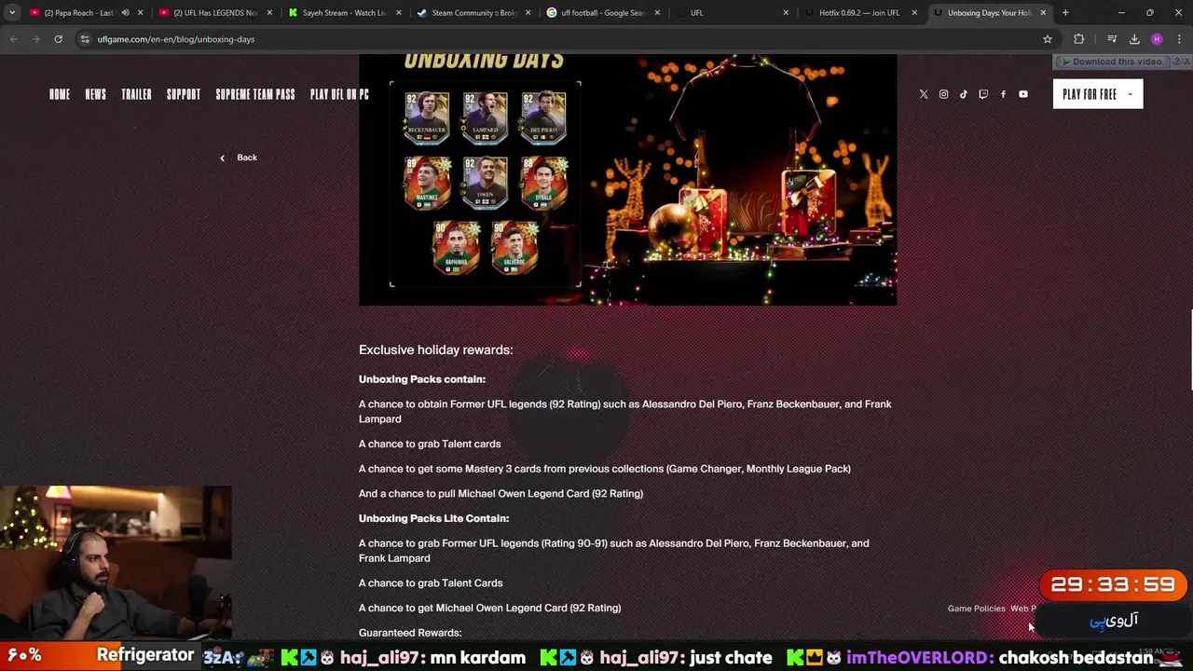Click the 'Unboxing Packs Lite Contain:' subheading

point(433,518)
